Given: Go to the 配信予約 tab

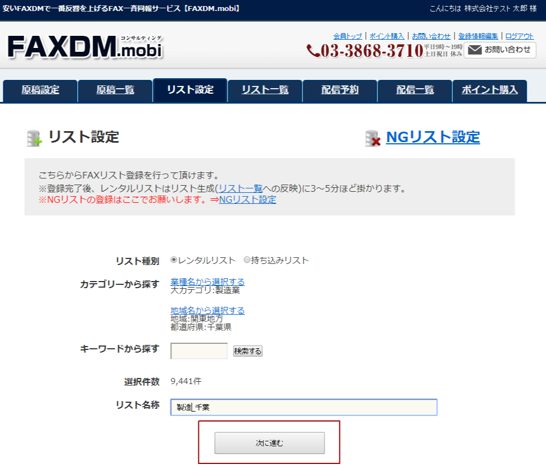Looking at the screenshot, I should pyautogui.click(x=340, y=90).
